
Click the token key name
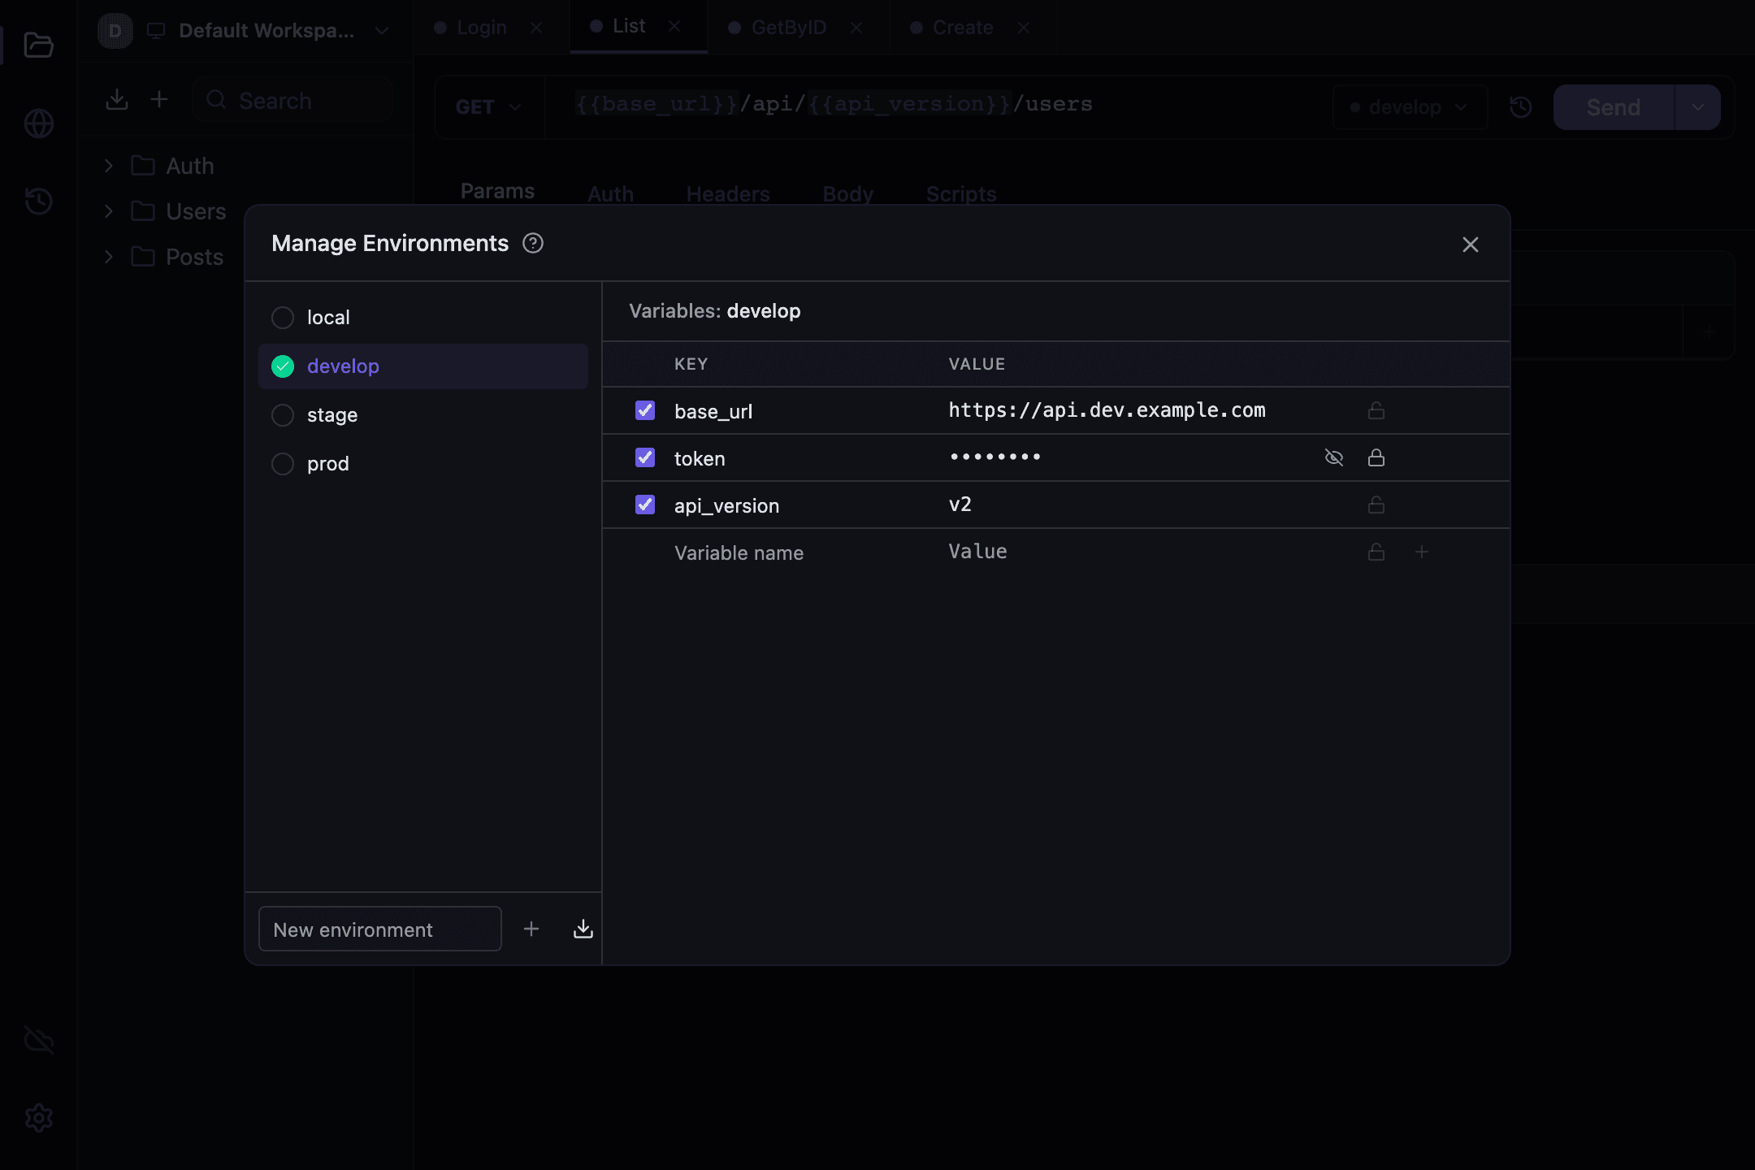(x=700, y=459)
